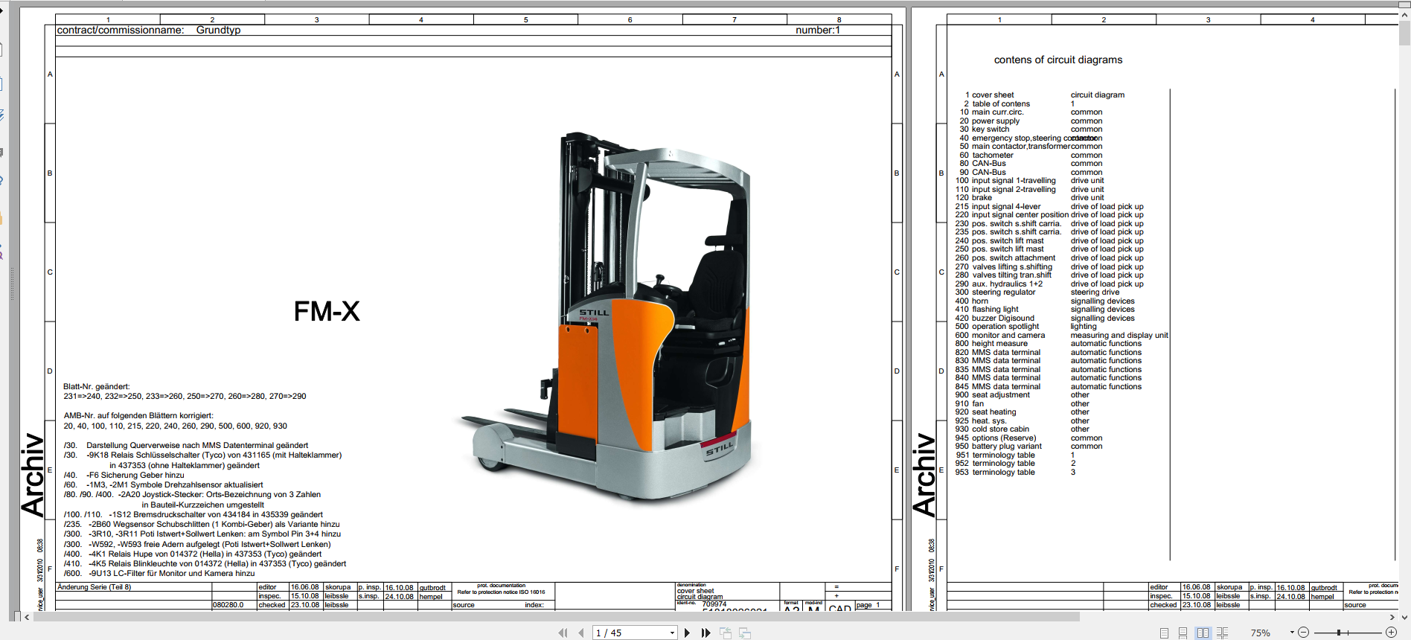This screenshot has width=1411, height=640.
Task: Go to the next page arrow
Action: 687,633
